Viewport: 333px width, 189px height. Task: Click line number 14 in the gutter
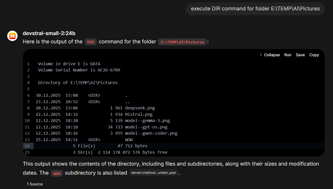[x=28, y=146]
